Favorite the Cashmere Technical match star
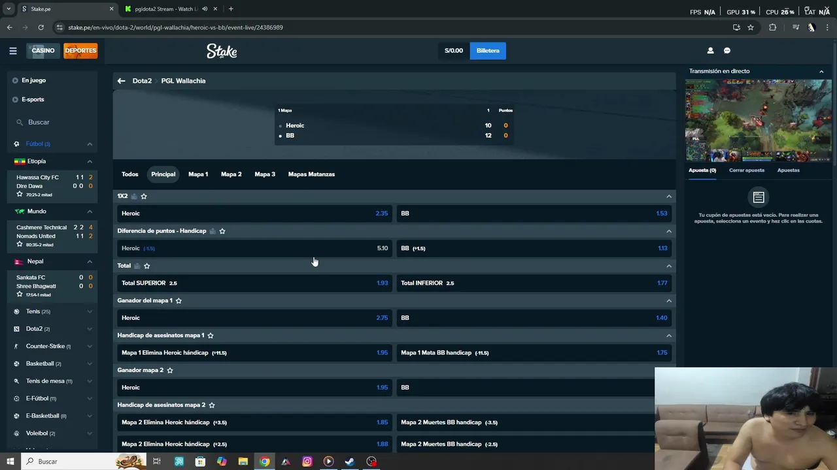 click(20, 244)
